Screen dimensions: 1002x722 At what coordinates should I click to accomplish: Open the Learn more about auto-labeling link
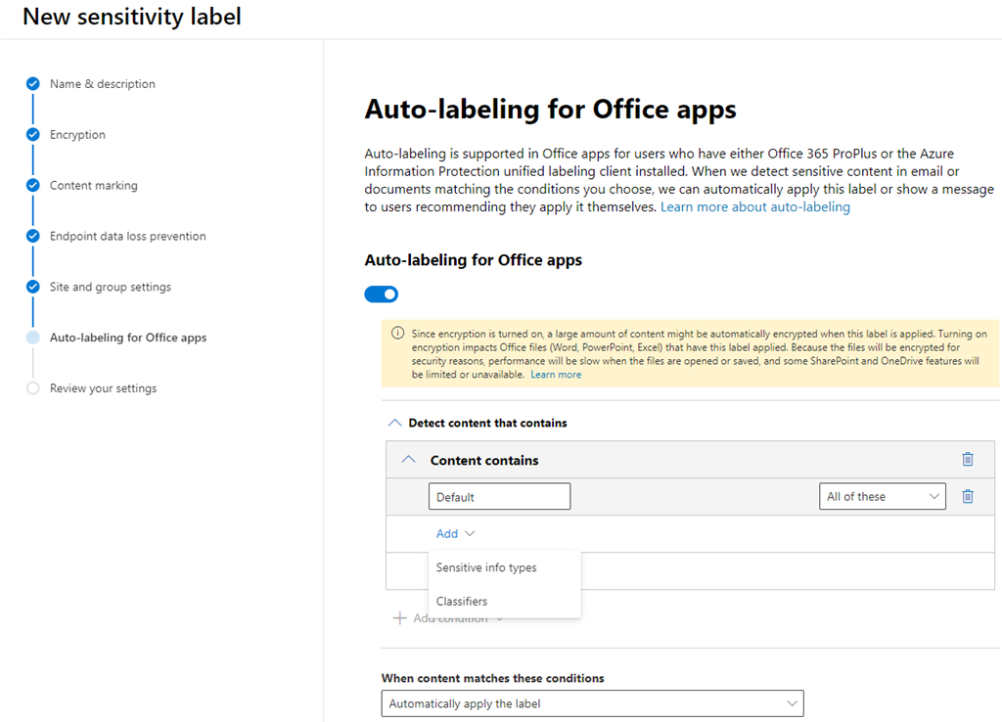tap(754, 207)
